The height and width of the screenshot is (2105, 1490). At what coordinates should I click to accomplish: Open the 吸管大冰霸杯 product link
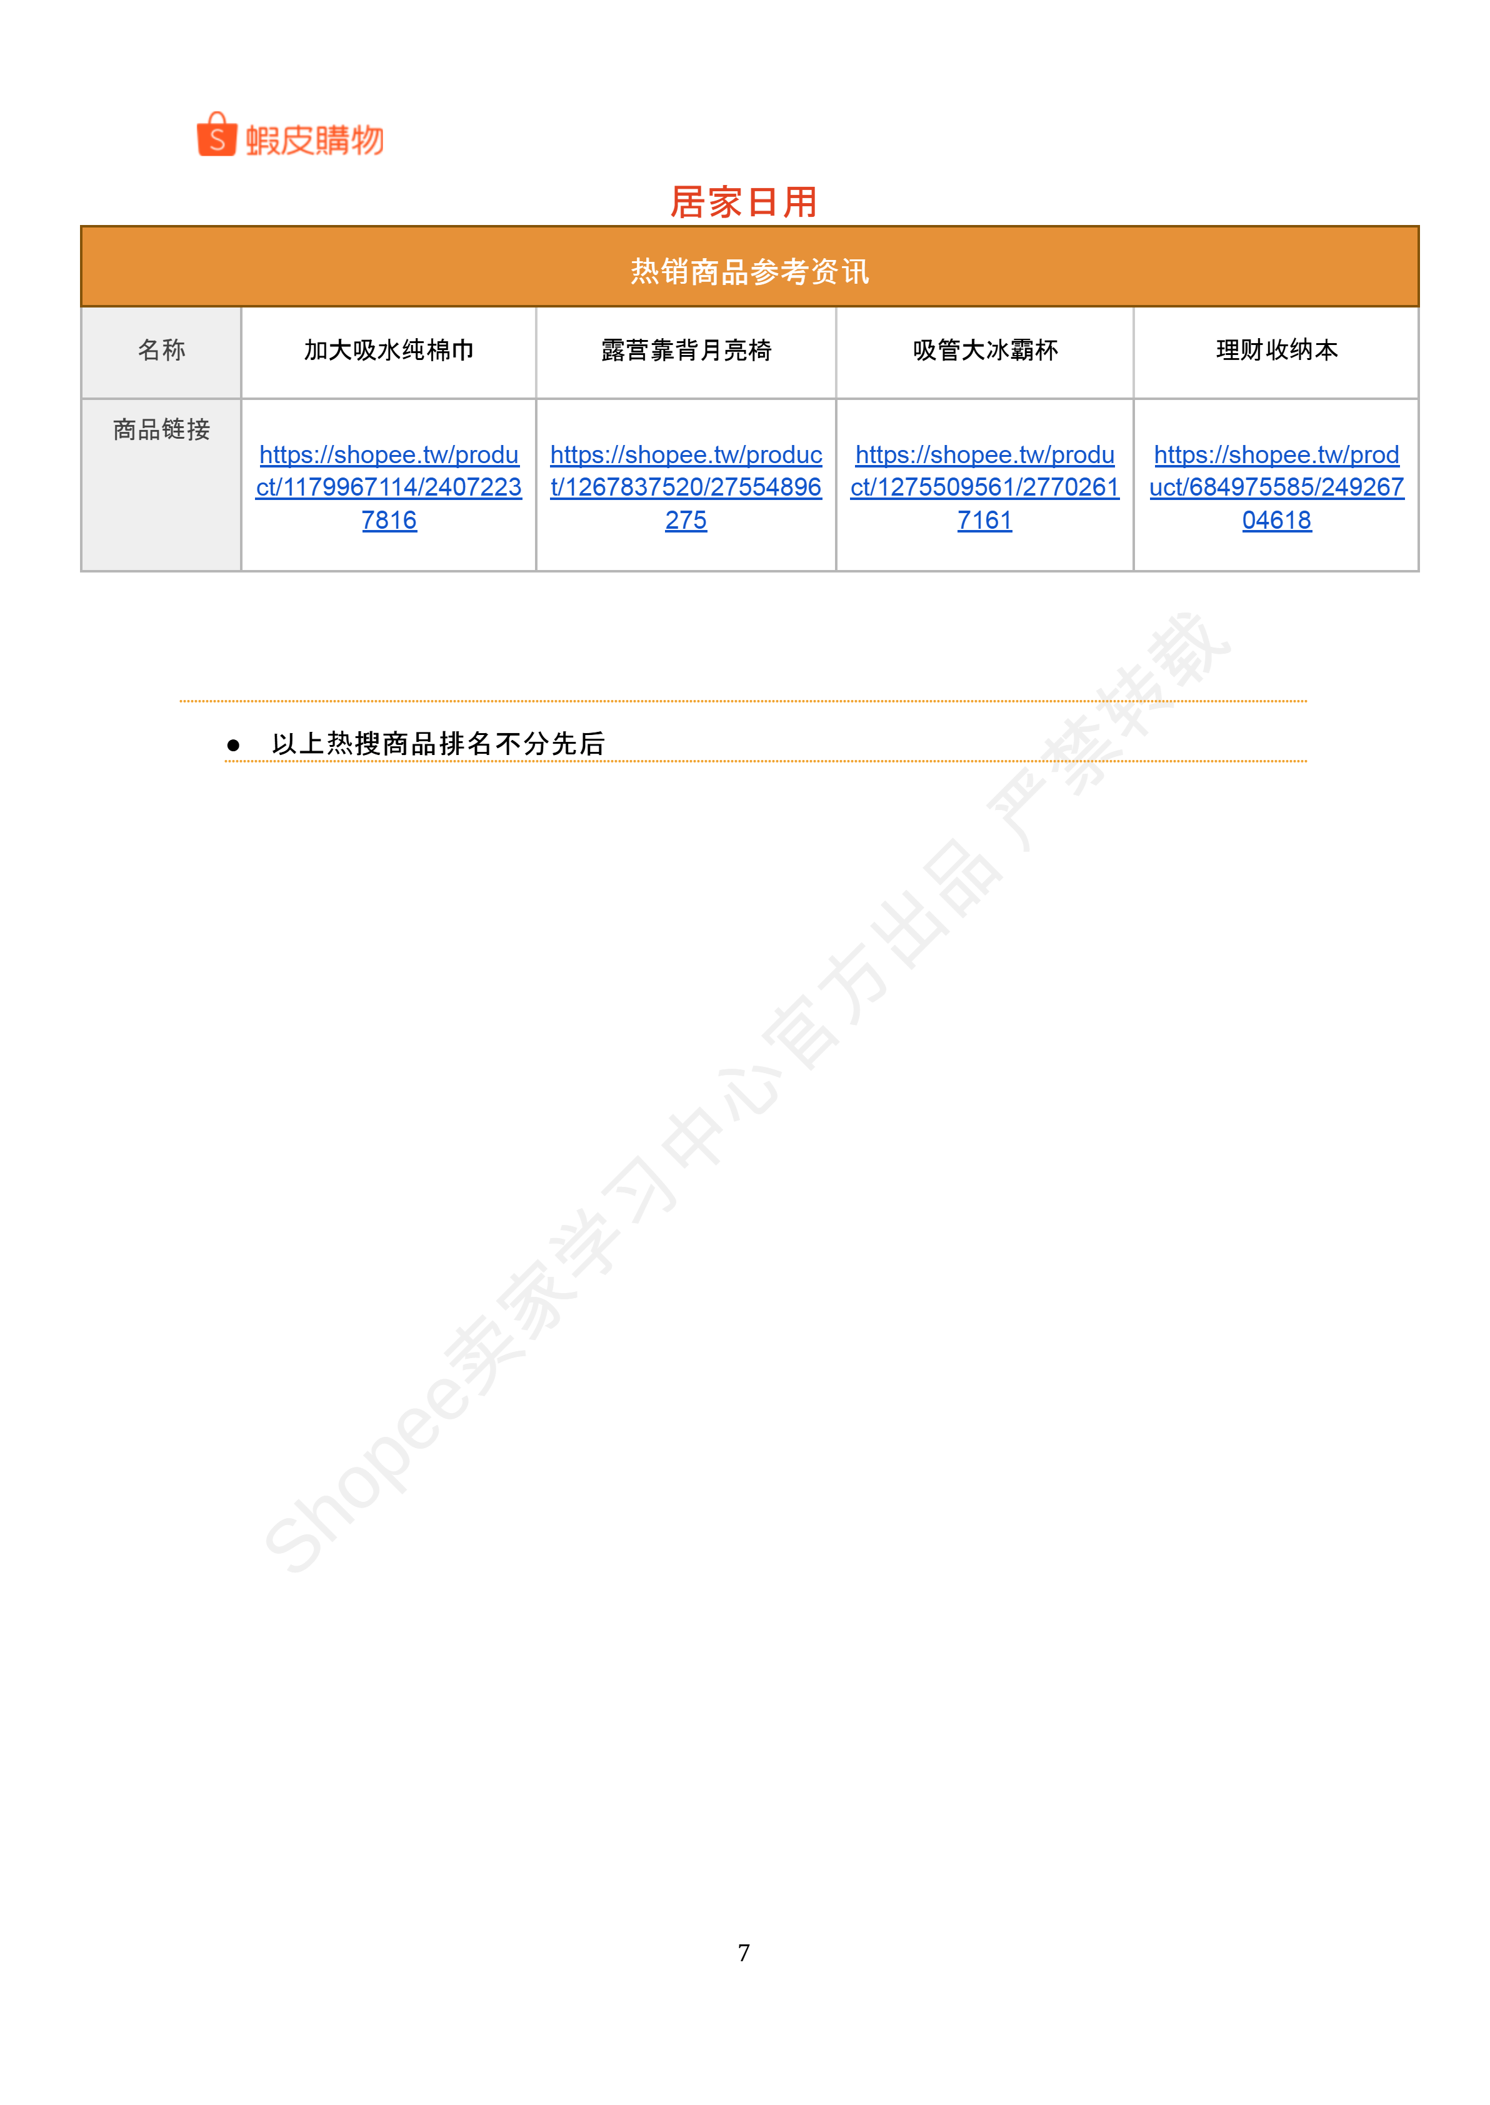point(984,487)
